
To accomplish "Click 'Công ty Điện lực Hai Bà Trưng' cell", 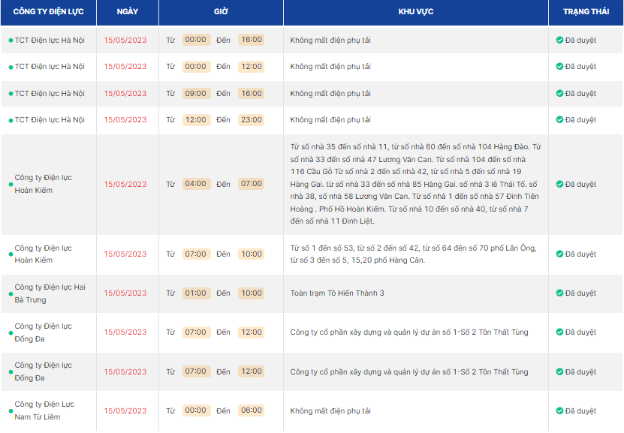I will 50,293.
